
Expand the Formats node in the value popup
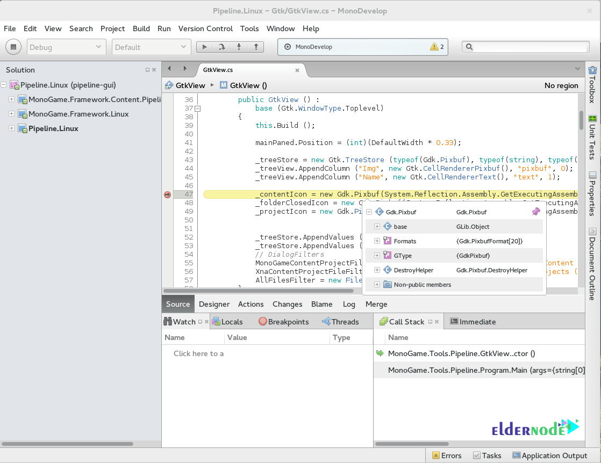(377, 241)
